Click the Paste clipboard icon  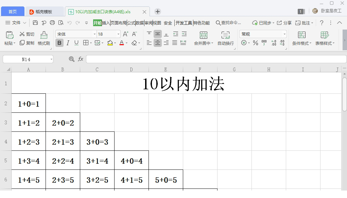coord(10,35)
